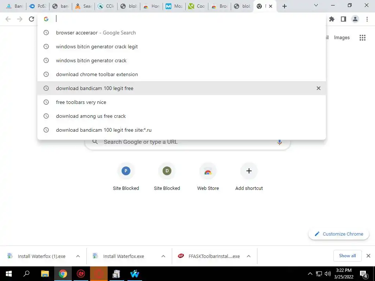The width and height of the screenshot is (375, 281).
Task: Open taskbar search magnifier
Action: click(x=26, y=274)
